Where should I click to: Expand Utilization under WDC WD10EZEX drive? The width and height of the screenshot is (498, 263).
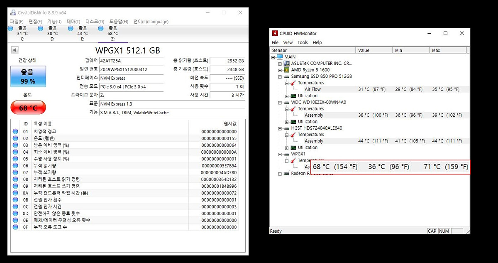[287, 122]
